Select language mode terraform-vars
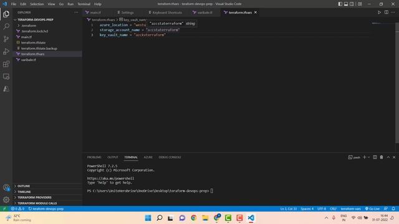399x224 pixels. [350, 209]
